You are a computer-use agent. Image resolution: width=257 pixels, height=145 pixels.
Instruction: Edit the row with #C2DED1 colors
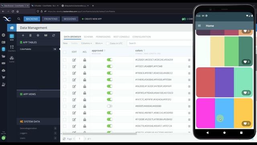tap(74, 60)
